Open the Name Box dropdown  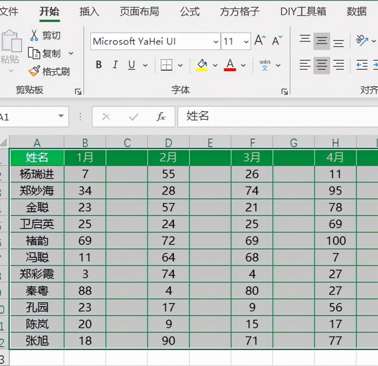(61, 116)
